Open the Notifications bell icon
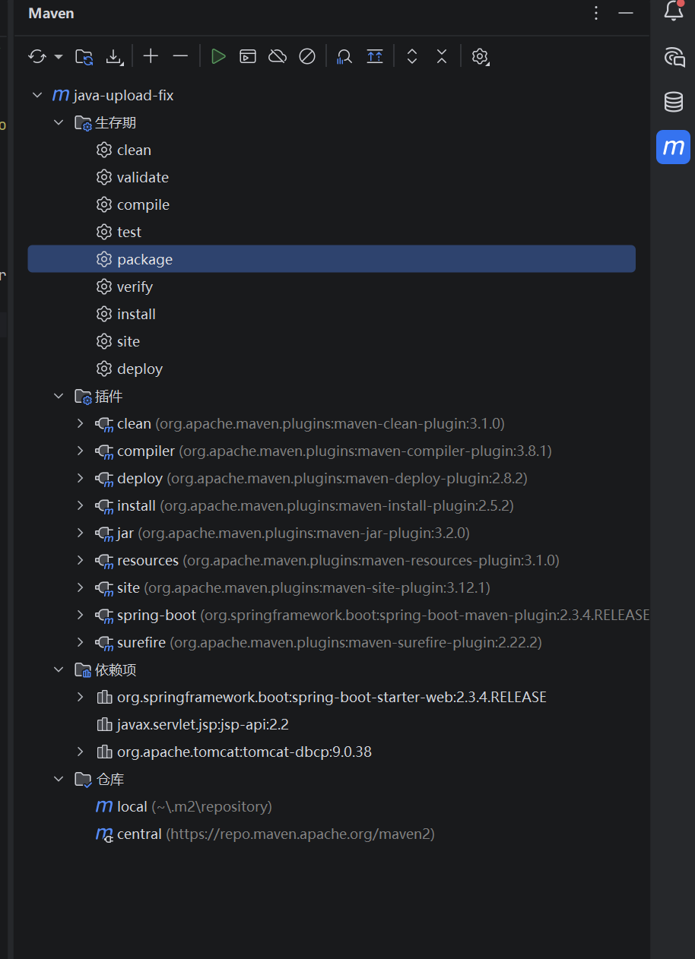 coord(673,11)
